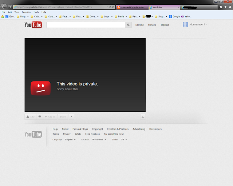This screenshot has width=233, height=186.
Task: Click the Add to button
Action: pos(50,117)
